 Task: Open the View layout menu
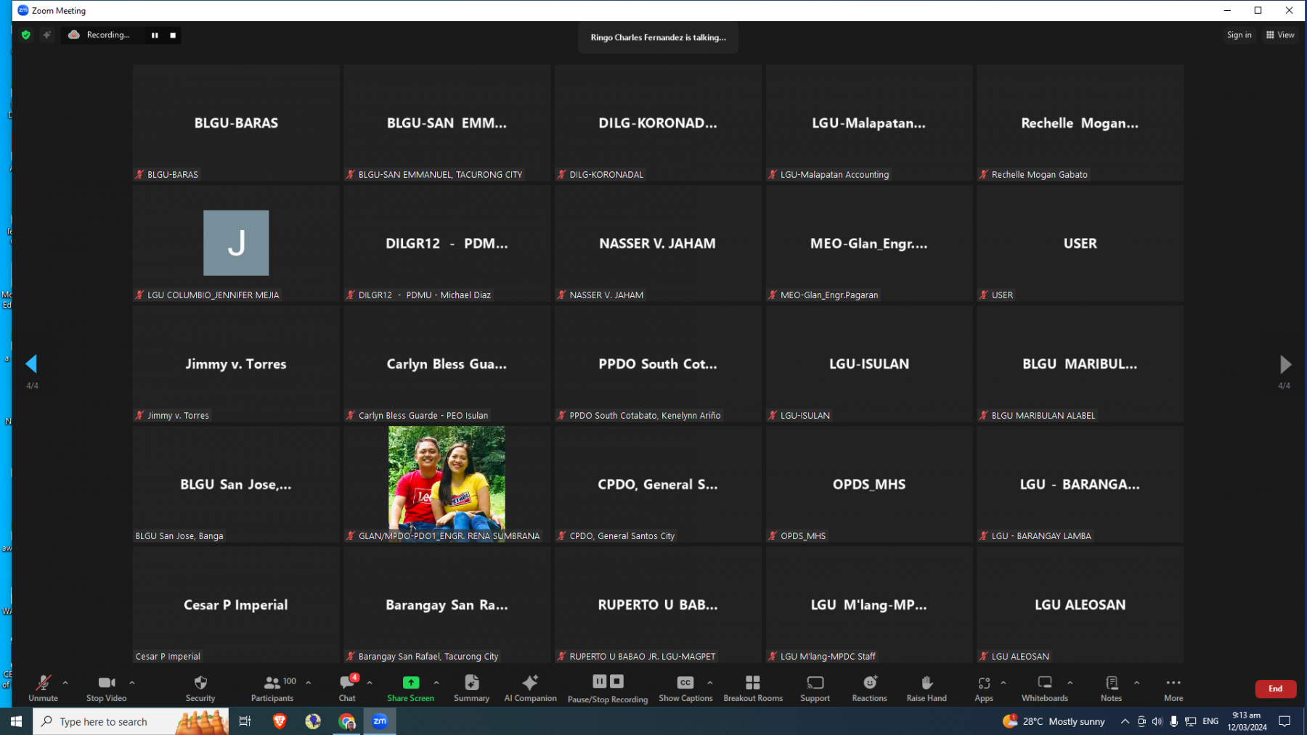point(1280,35)
